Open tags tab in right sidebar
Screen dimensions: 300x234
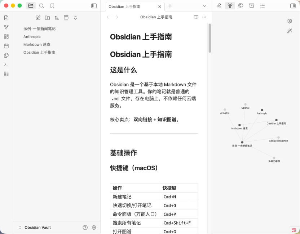[241, 6]
